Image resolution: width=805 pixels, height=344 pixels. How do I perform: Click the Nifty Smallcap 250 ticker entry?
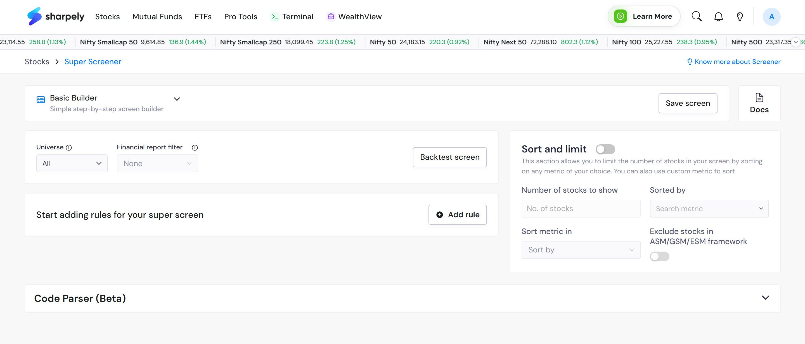tap(288, 42)
